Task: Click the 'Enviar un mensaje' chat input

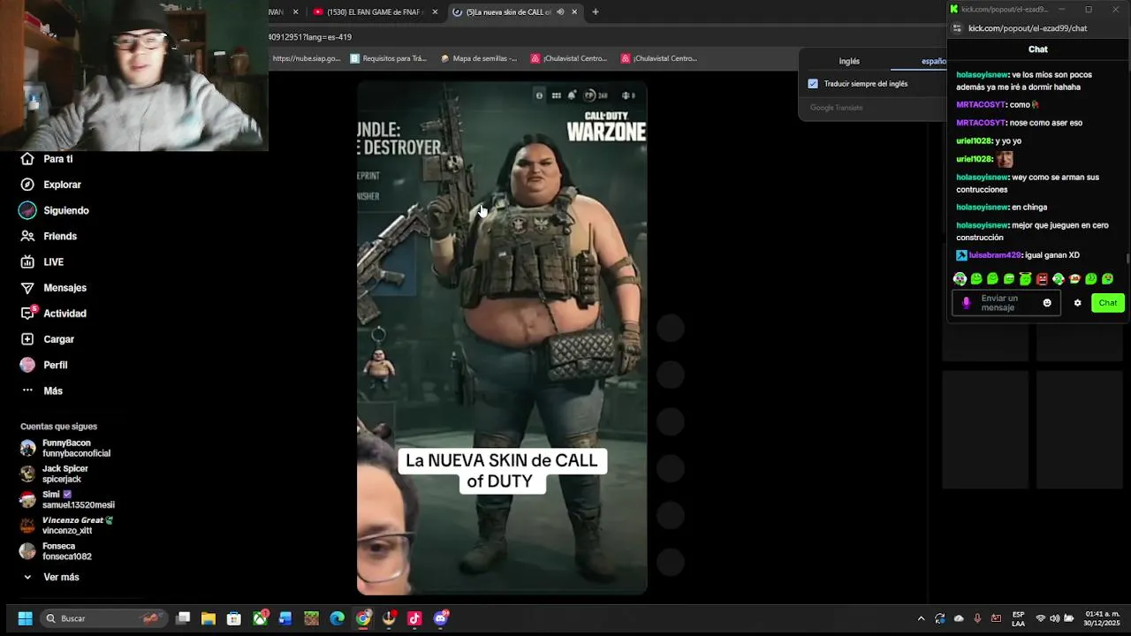Action: 1006,303
